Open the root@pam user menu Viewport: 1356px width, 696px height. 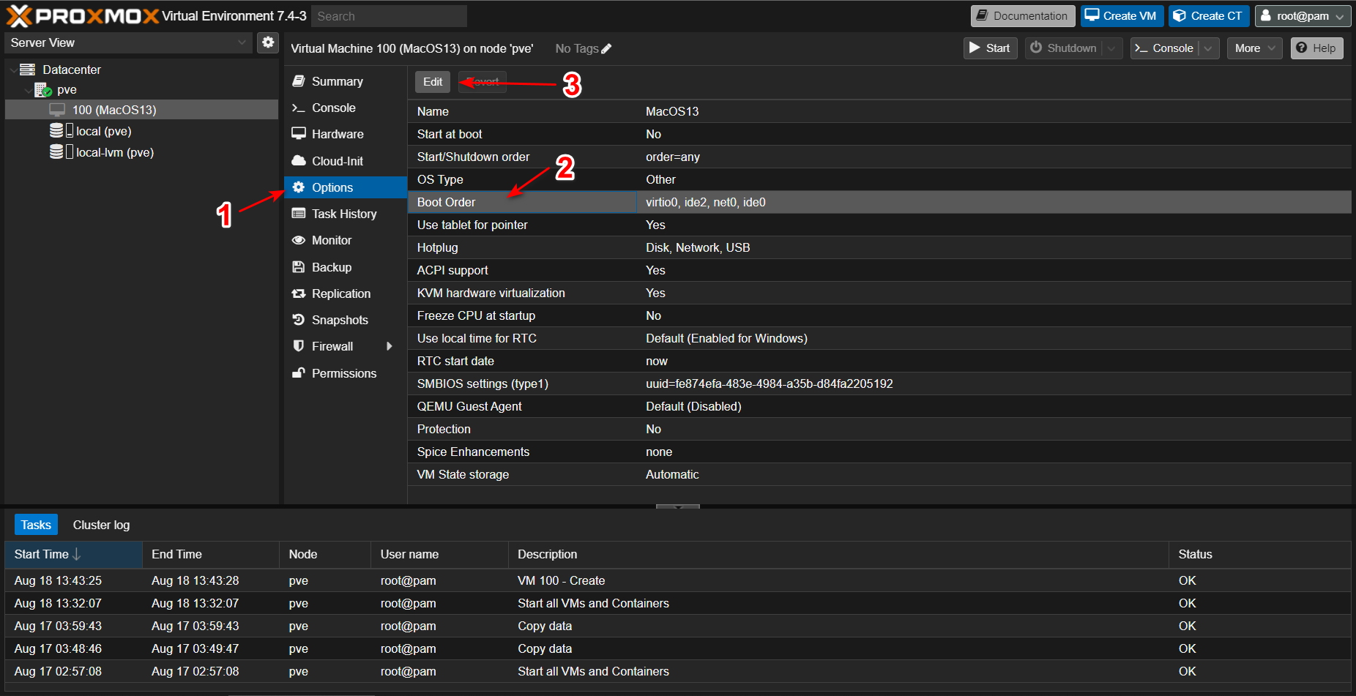point(1302,16)
